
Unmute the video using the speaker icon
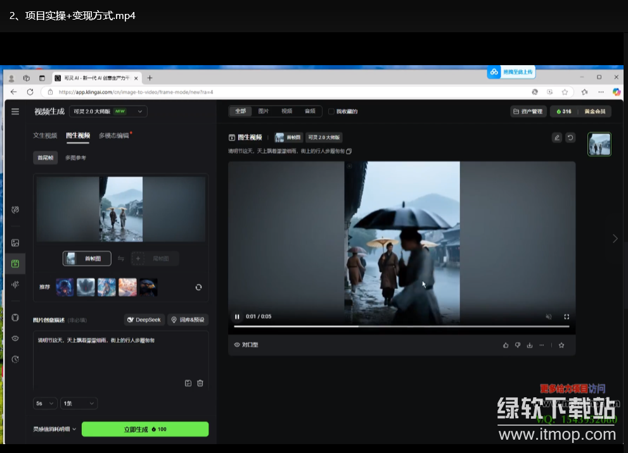pyautogui.click(x=549, y=316)
